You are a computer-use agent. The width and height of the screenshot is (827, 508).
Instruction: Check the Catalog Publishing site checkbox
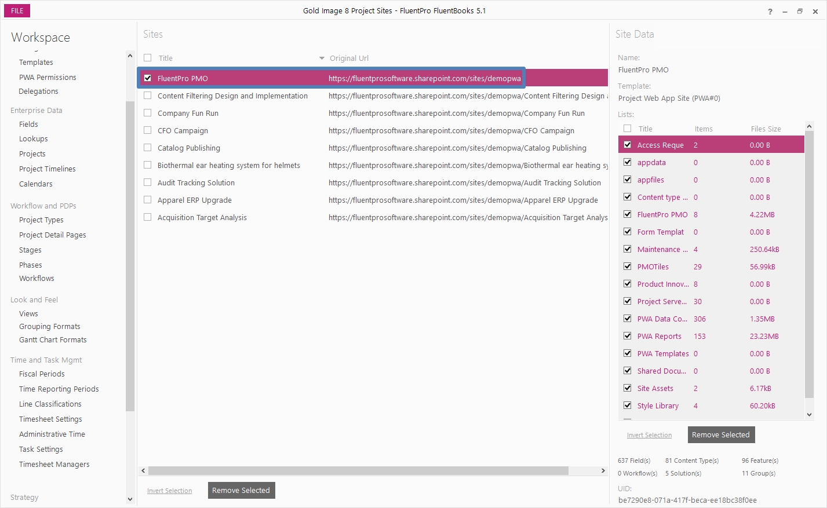coord(148,148)
